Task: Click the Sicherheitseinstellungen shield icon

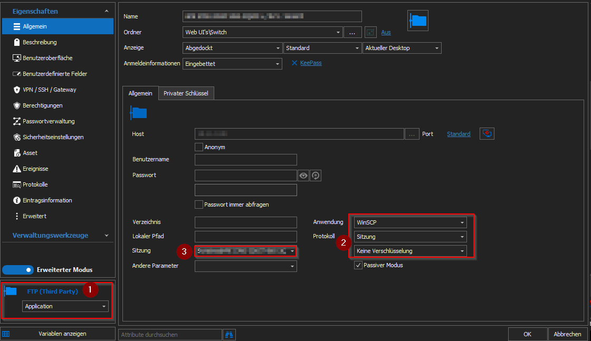Action: (x=16, y=137)
